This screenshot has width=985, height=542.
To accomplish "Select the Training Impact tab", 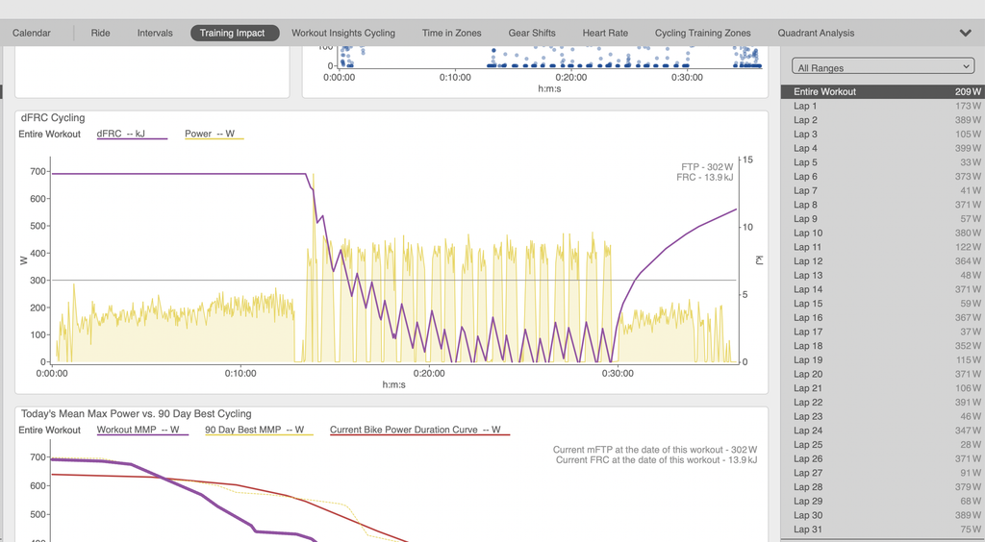I will (x=235, y=33).
